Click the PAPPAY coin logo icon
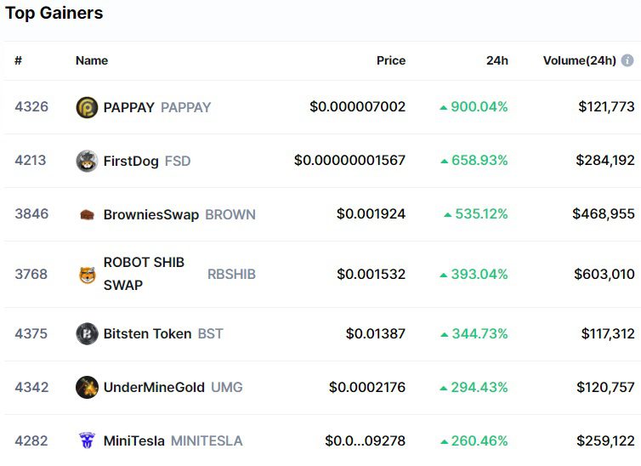This screenshot has height=466, width=641. (x=87, y=107)
